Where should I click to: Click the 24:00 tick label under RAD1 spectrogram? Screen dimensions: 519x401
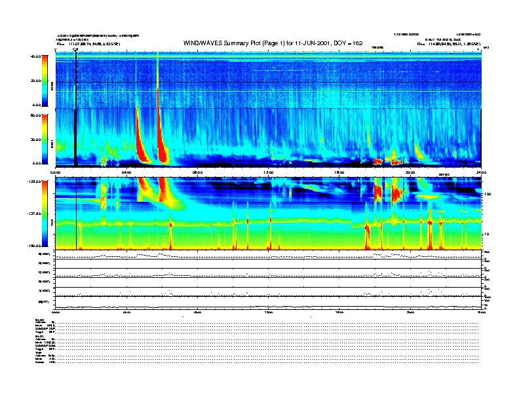[481, 172]
